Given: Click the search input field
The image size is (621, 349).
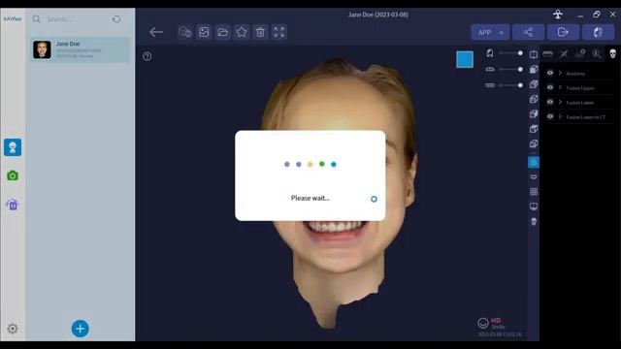Looking at the screenshot, I should pyautogui.click(x=76, y=19).
